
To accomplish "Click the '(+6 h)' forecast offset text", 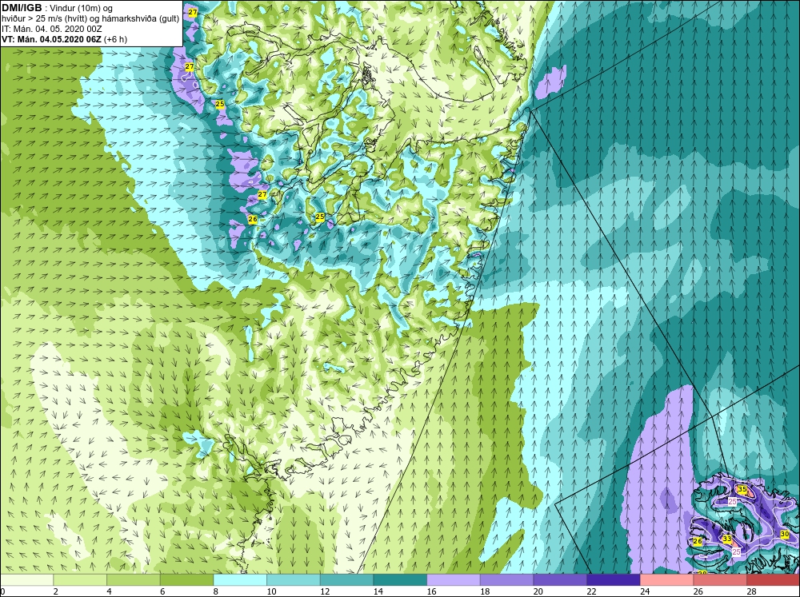I will coord(115,39).
